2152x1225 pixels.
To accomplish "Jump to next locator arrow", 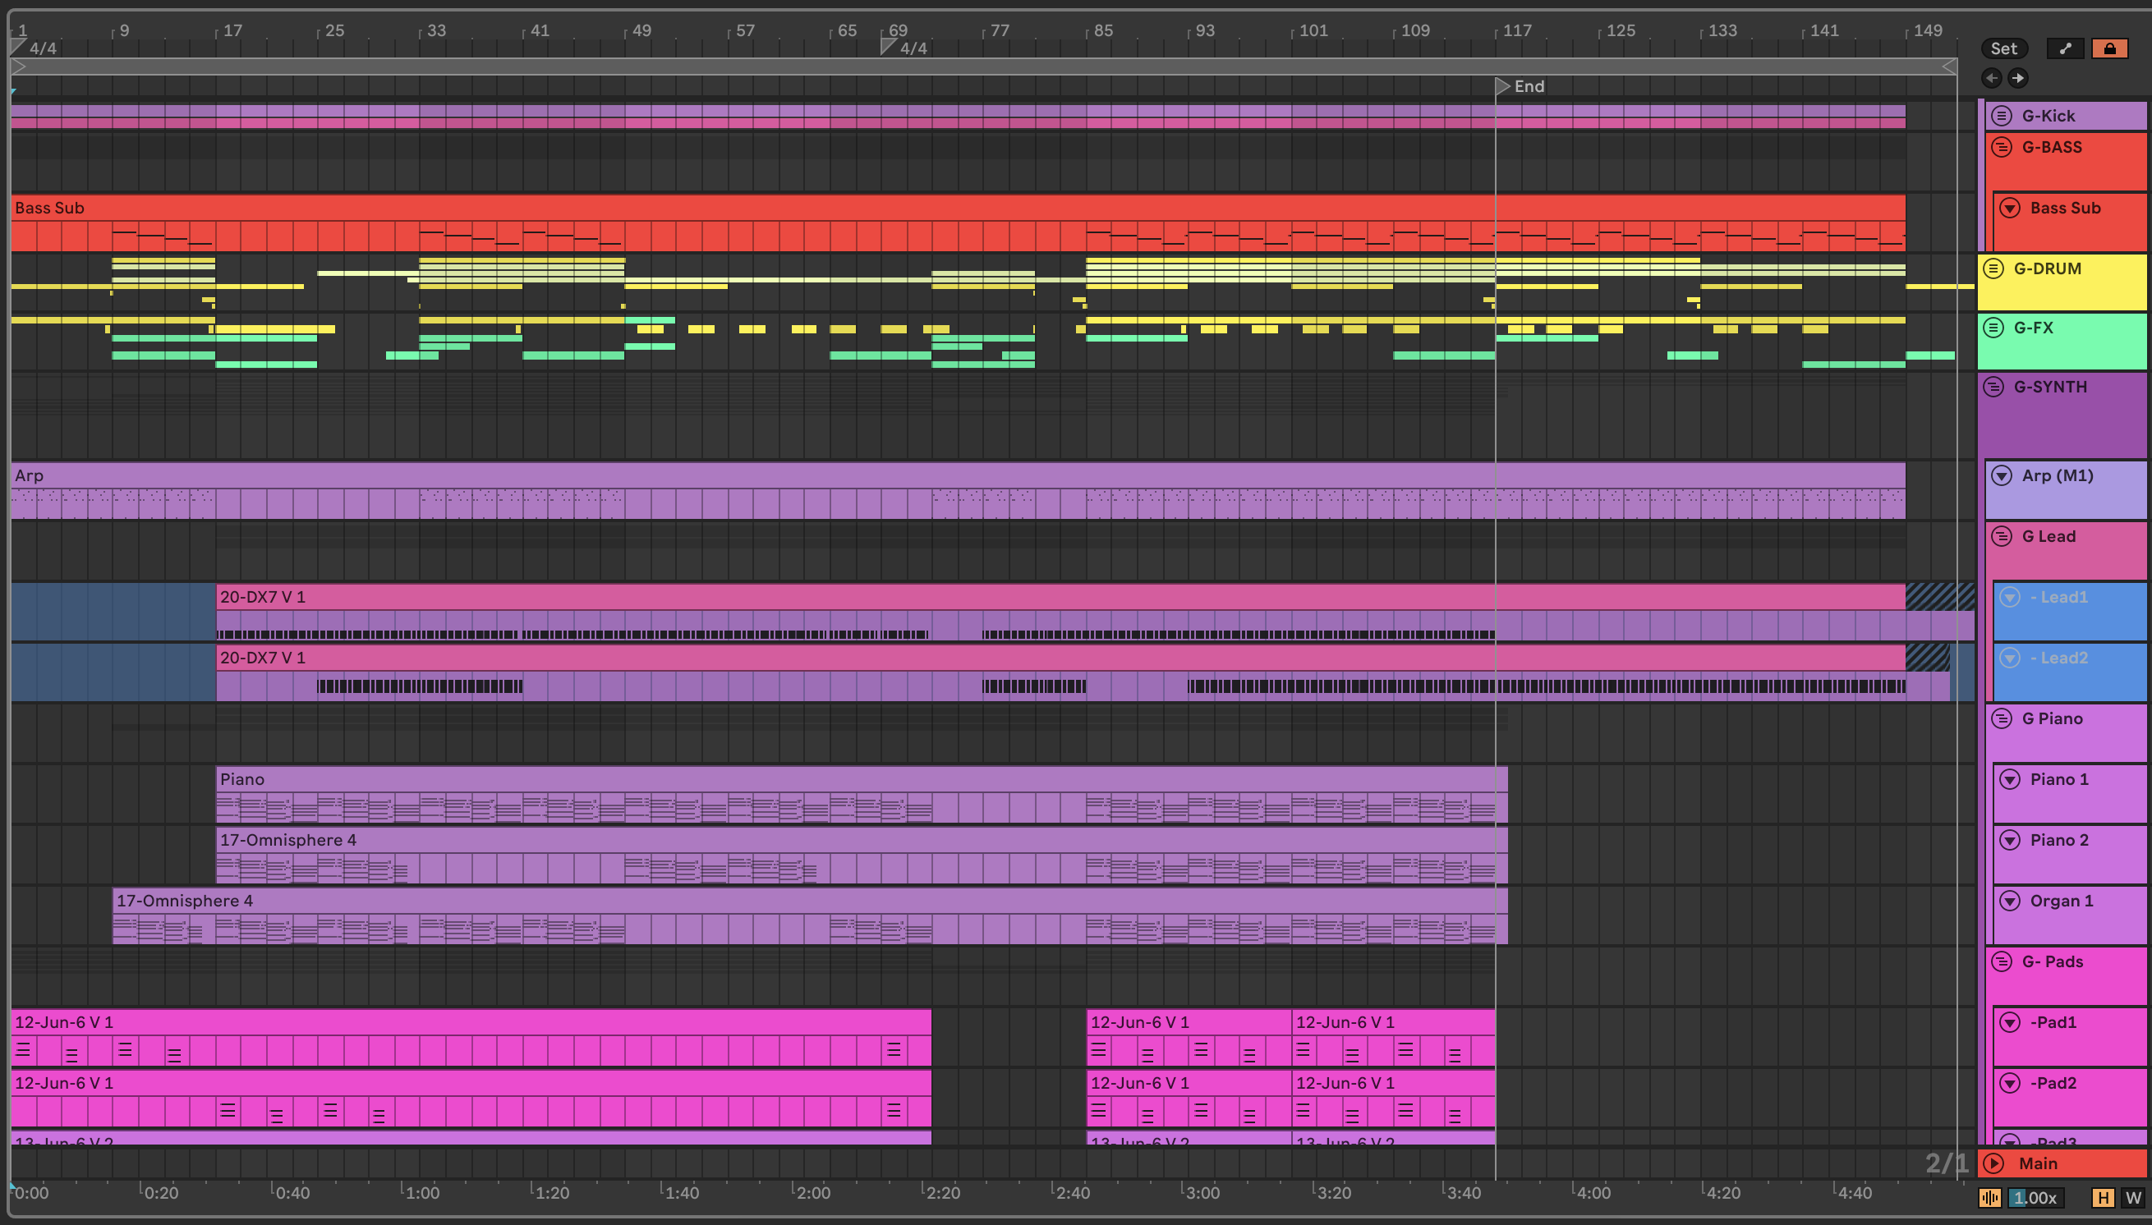I will (2018, 78).
